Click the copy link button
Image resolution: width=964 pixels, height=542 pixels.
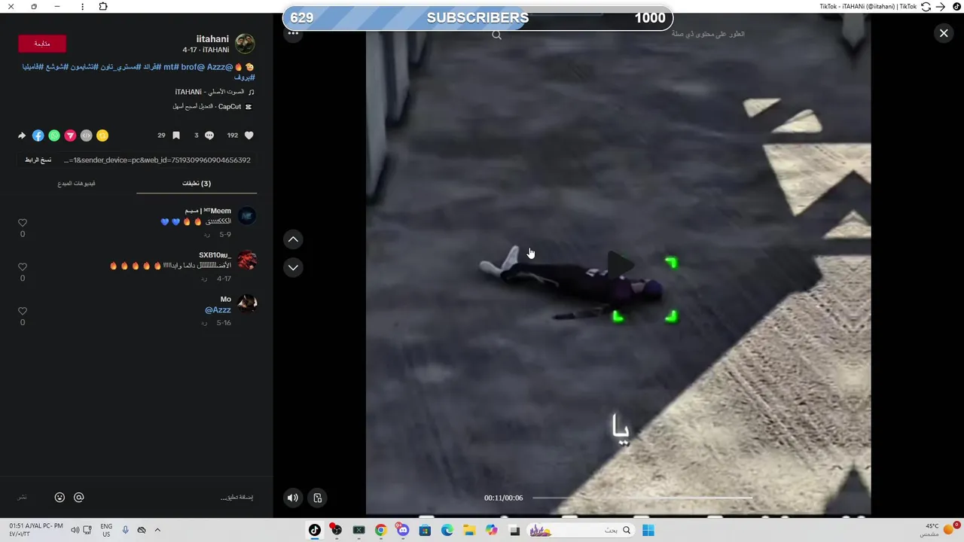click(x=38, y=160)
